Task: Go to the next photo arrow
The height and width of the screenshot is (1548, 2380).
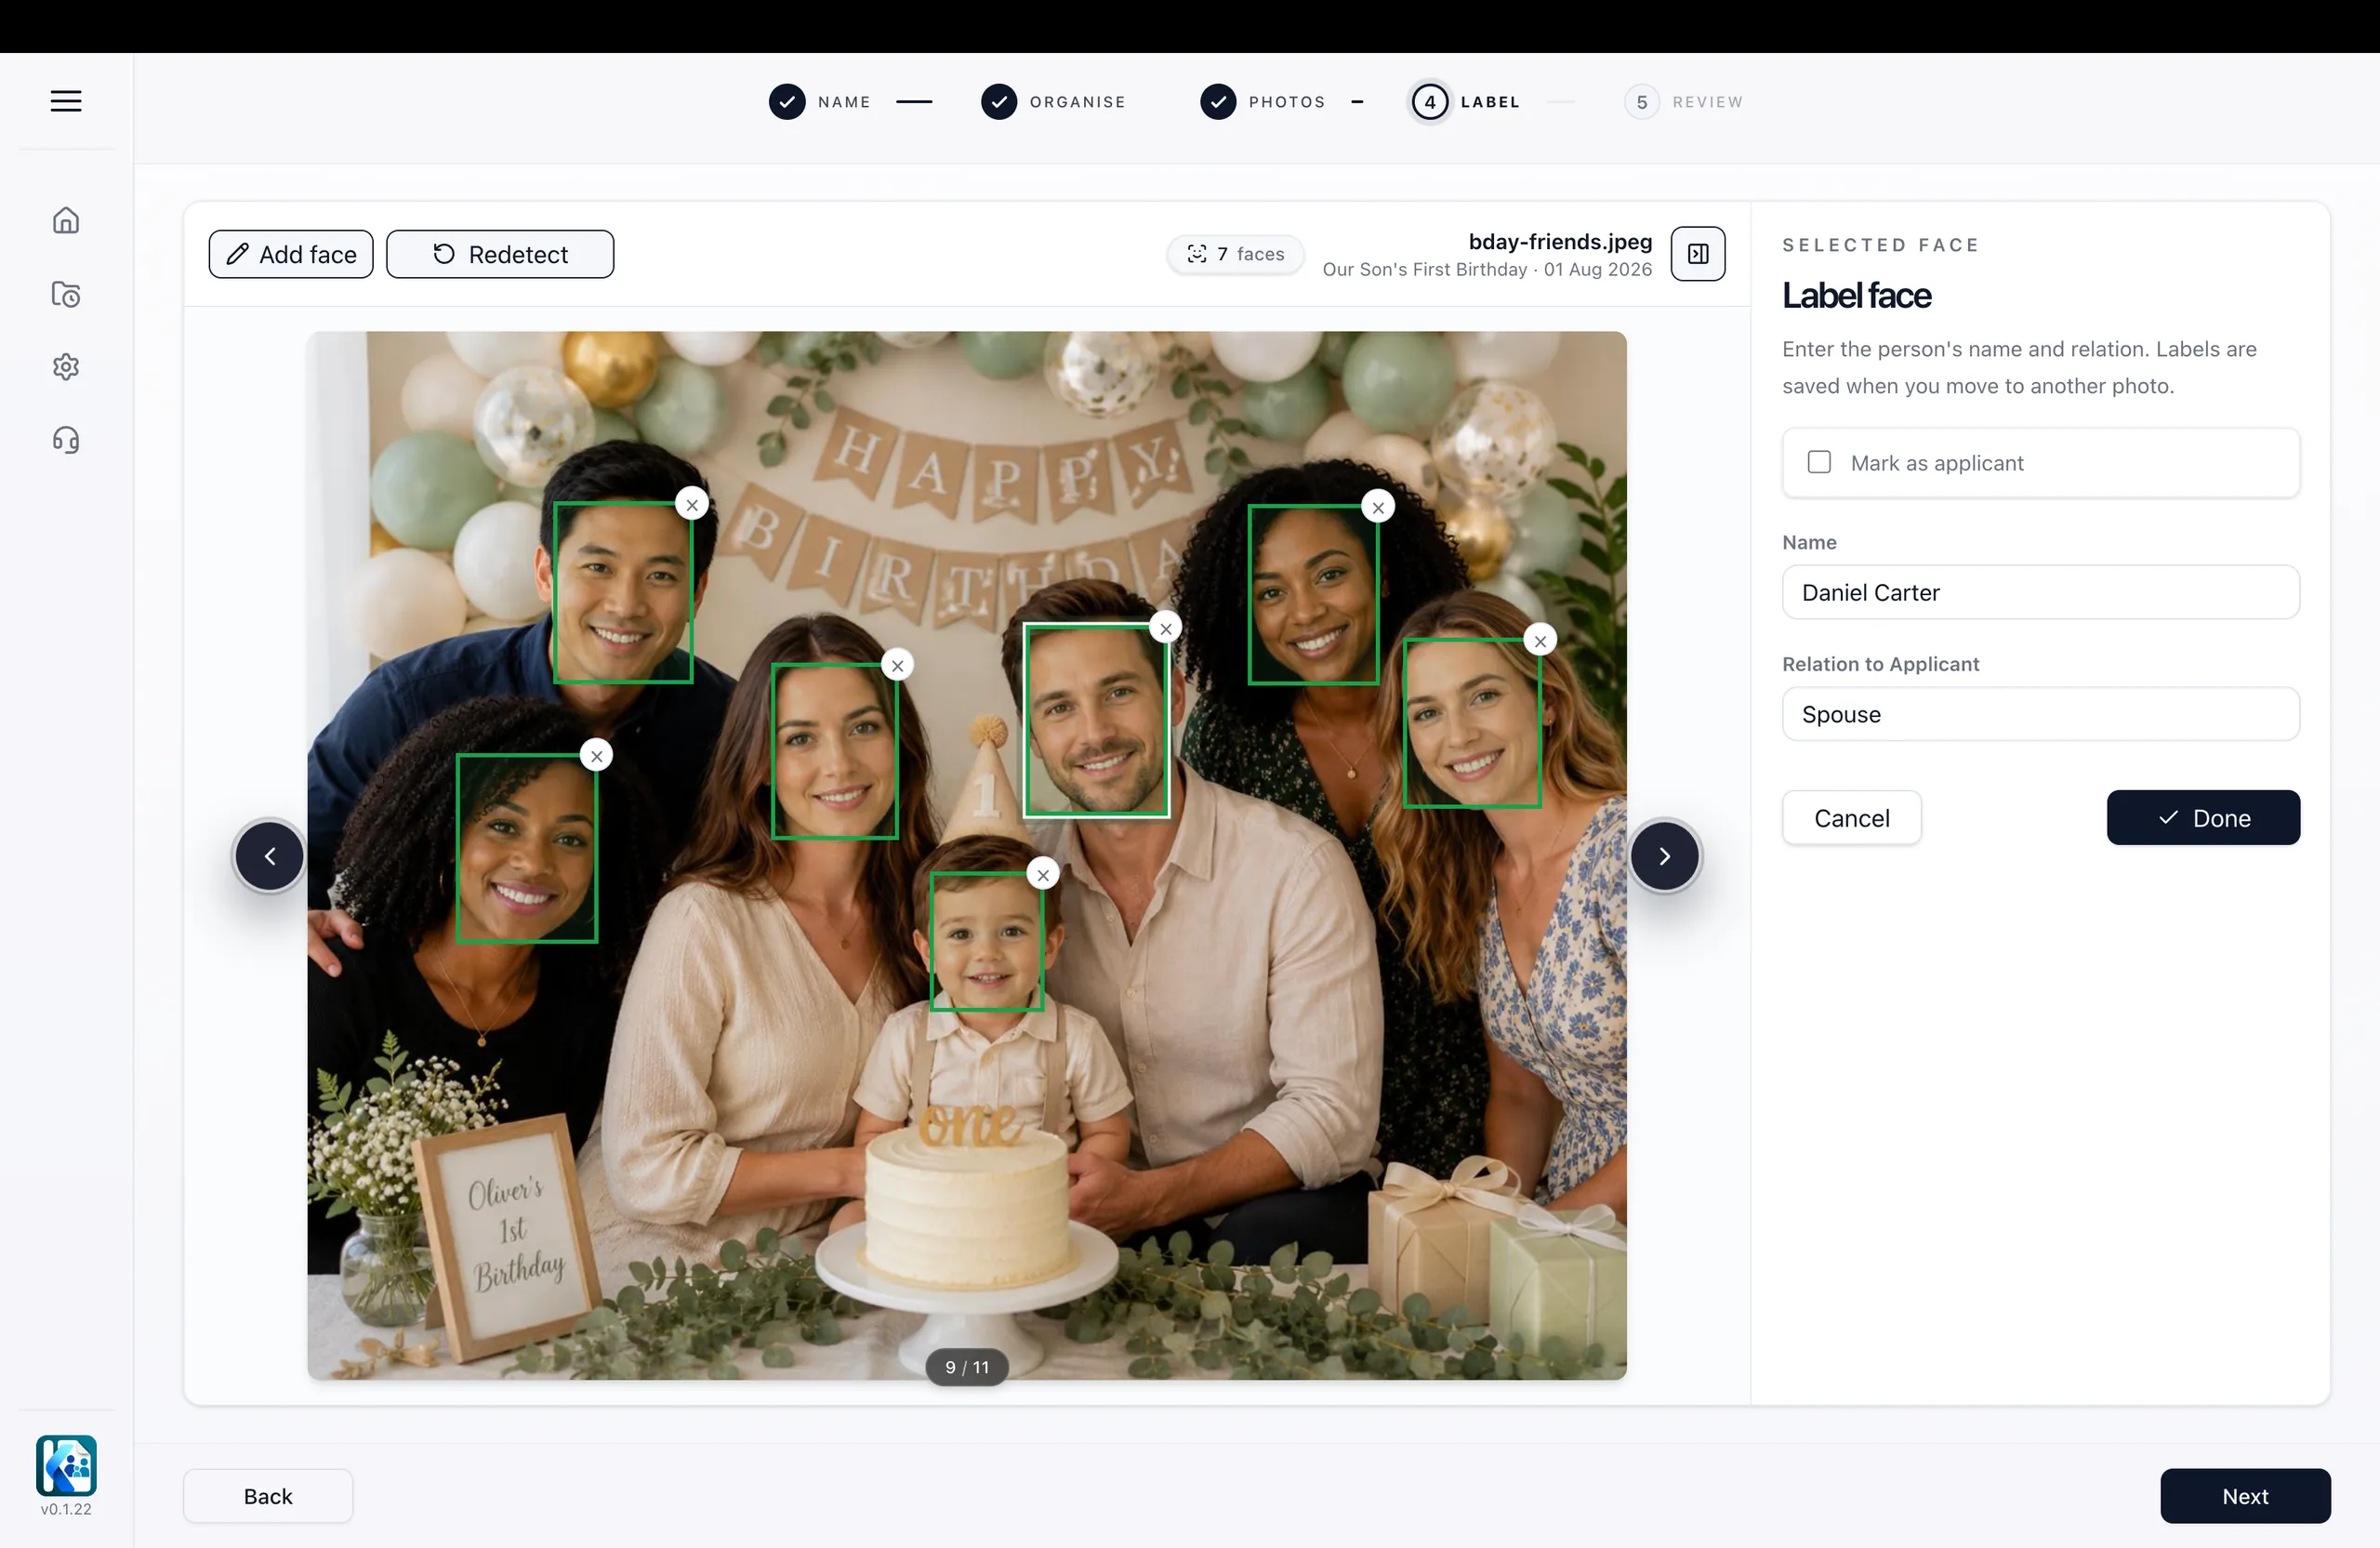Action: [1664, 856]
